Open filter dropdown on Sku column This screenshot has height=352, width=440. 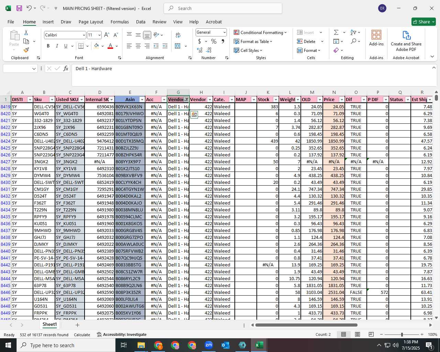pyautogui.click(x=52, y=100)
